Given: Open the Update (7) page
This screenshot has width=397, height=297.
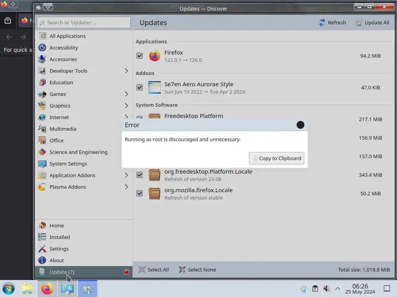Looking at the screenshot, I should pyautogui.click(x=84, y=272).
